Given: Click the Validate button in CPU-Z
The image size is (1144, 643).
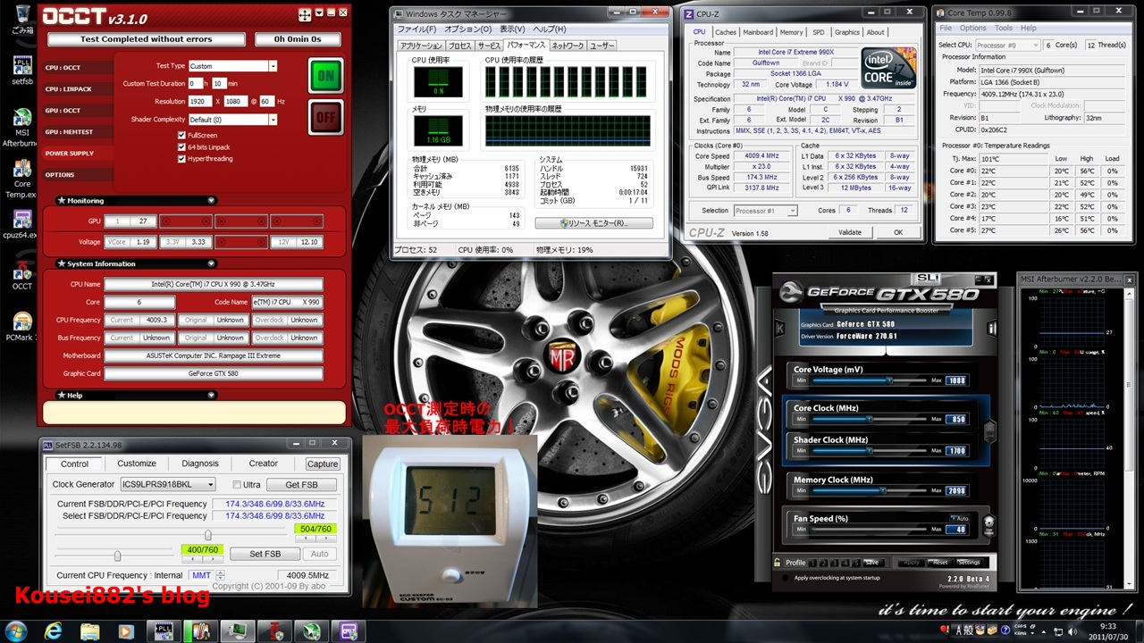Looking at the screenshot, I should click(850, 232).
